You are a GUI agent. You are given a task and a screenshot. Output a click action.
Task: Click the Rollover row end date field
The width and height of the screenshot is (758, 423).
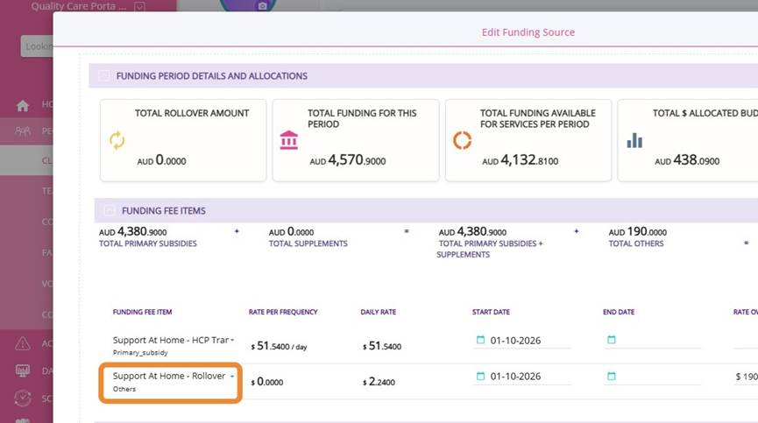coord(652,376)
